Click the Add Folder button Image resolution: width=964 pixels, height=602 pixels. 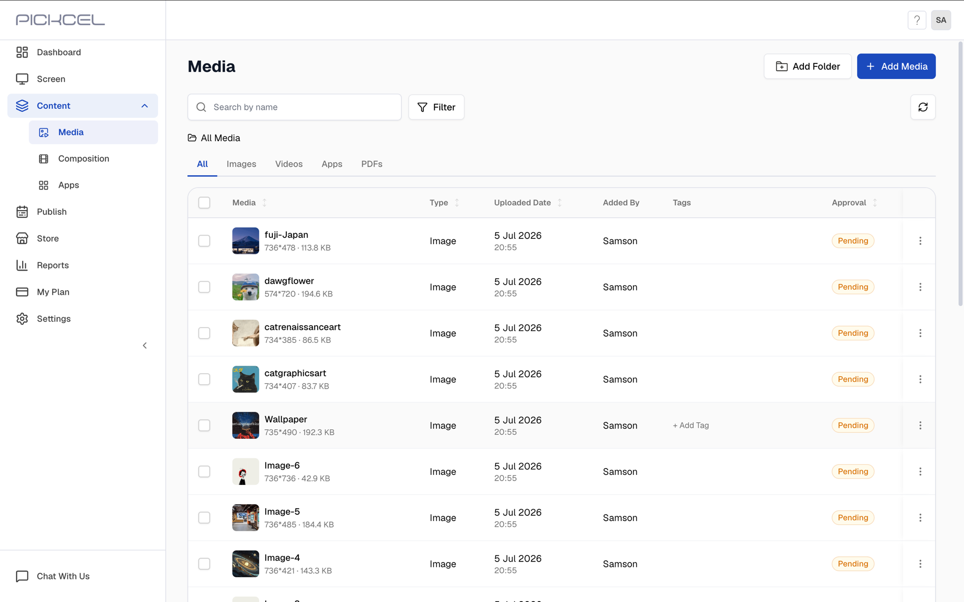click(x=808, y=66)
